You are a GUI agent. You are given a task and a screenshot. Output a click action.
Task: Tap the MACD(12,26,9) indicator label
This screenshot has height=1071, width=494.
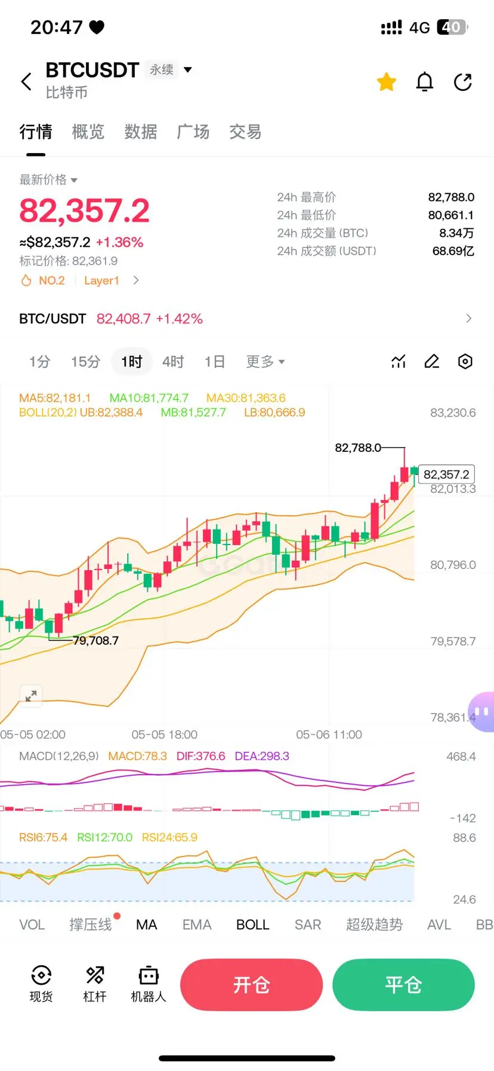[x=59, y=756]
